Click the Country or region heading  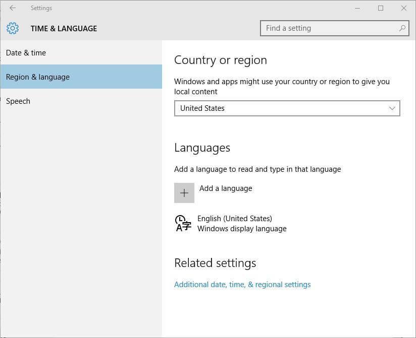[x=221, y=60]
